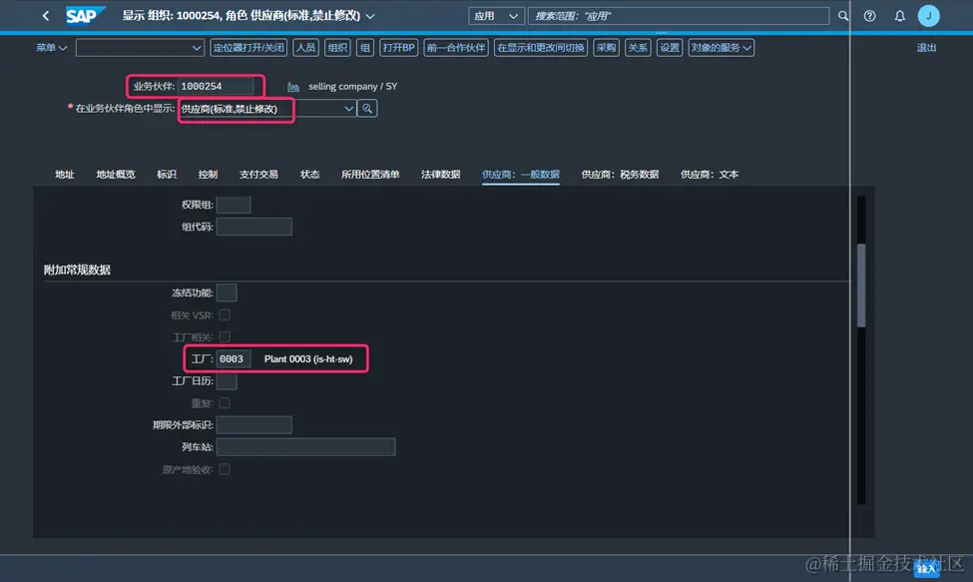The image size is (973, 582).
Task: Toggle the 原产地验收 checkbox
Action: click(225, 469)
